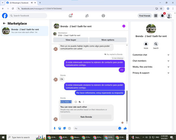This screenshot has width=176, height=140.
Task: Send a thumbs up like
Action: coord(125,128)
